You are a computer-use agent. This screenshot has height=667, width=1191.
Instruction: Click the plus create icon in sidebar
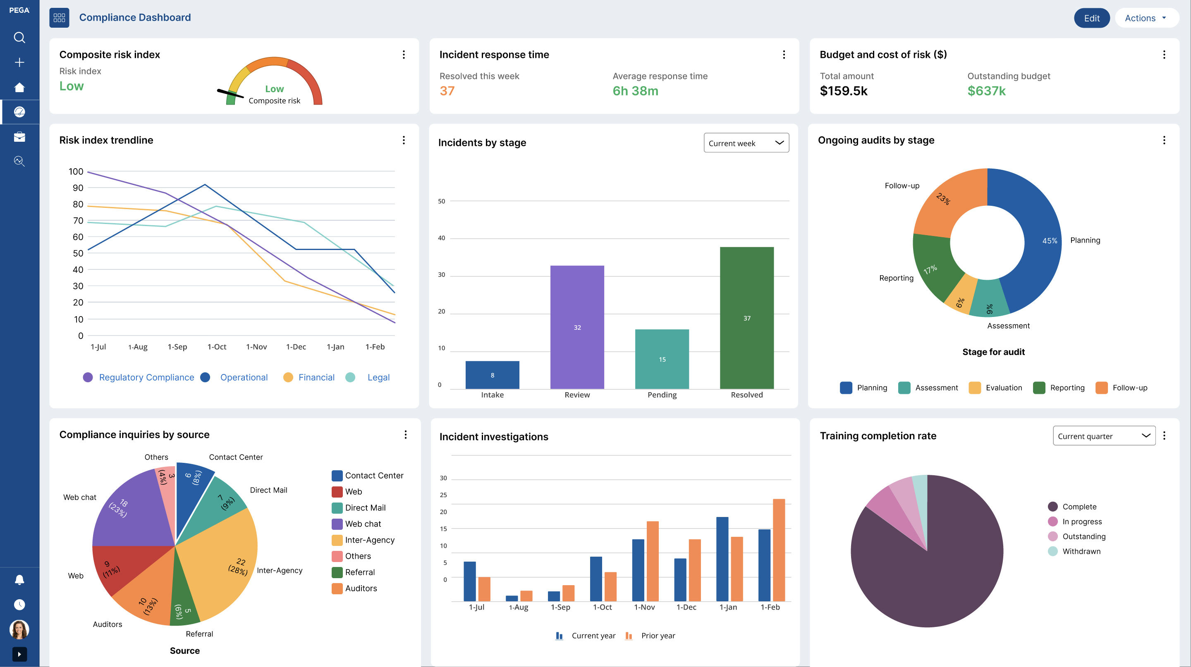click(x=19, y=62)
